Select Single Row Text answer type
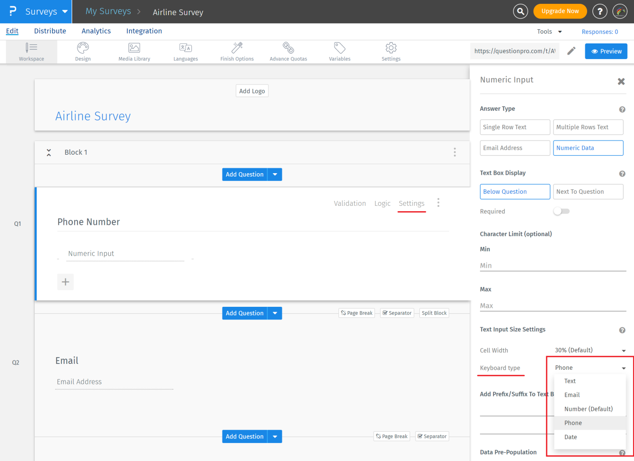634x461 pixels. pyautogui.click(x=515, y=127)
